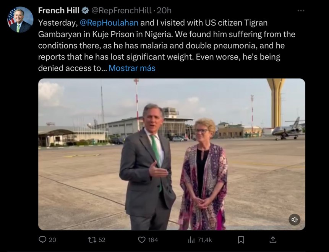Image resolution: width=329 pixels, height=252 pixels.
Task: Open the view analytics bar chart icon
Action: pos(191,239)
